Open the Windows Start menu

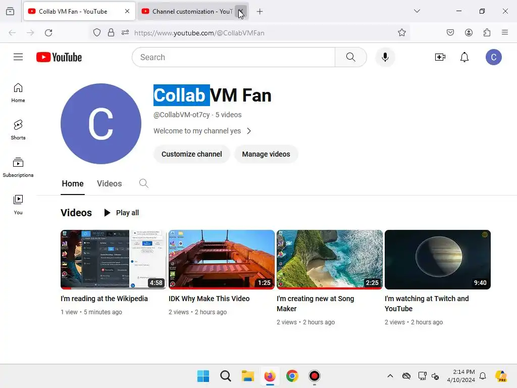[203, 376]
